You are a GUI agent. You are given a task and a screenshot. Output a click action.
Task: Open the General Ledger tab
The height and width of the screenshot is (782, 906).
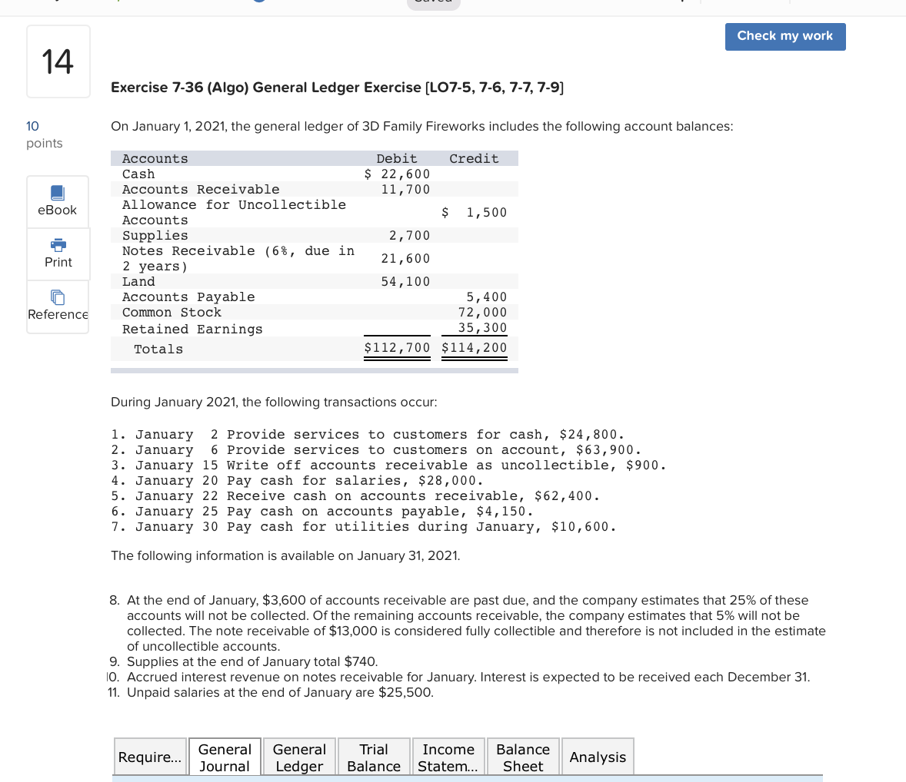tap(298, 757)
